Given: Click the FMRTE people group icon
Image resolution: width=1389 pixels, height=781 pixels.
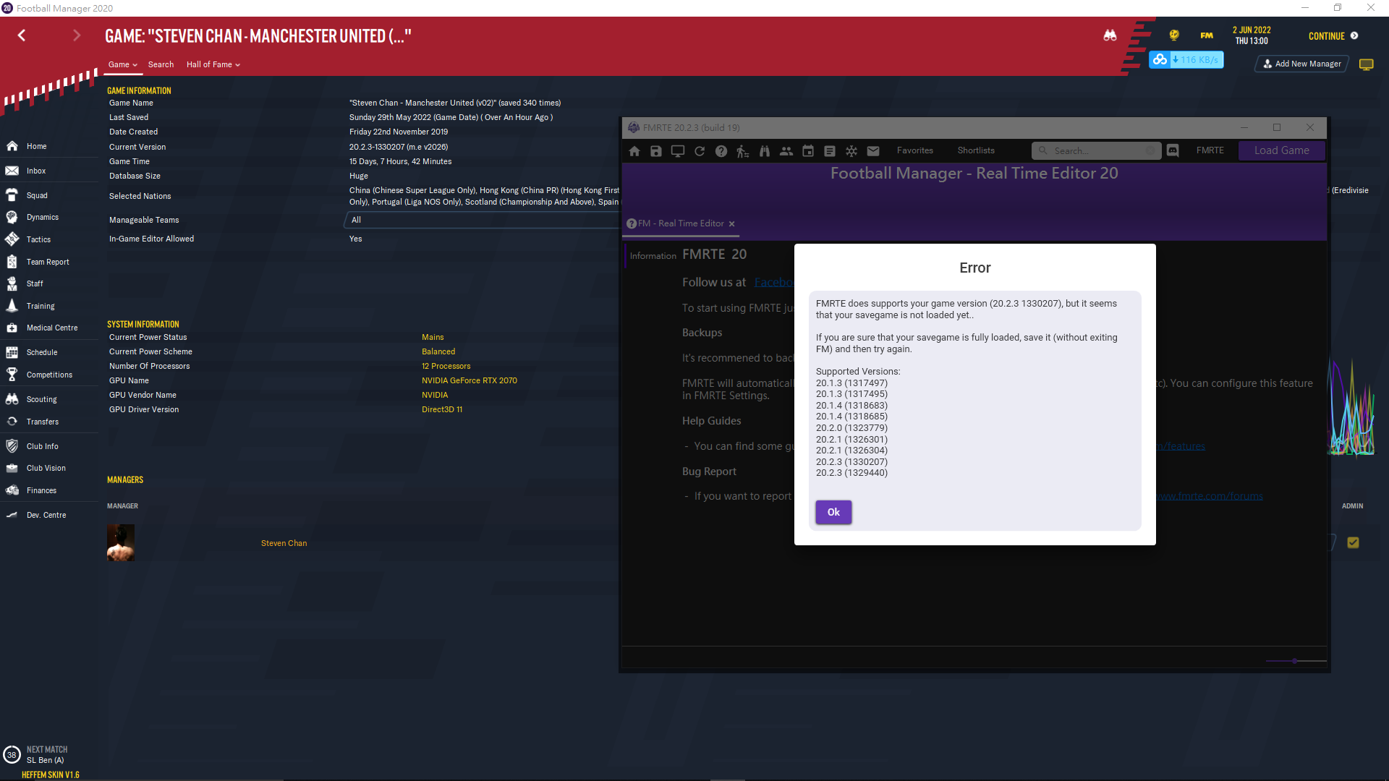Looking at the screenshot, I should 786,151.
